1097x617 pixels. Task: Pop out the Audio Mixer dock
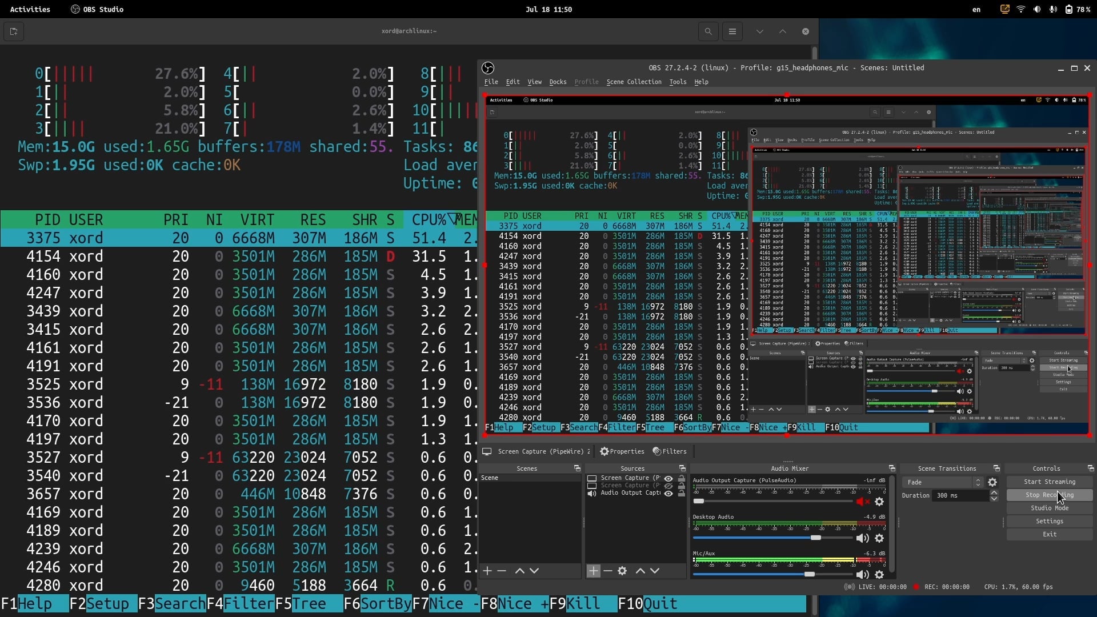point(892,468)
